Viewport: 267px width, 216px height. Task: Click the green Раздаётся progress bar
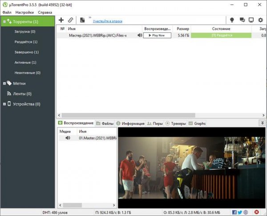pos(221,35)
